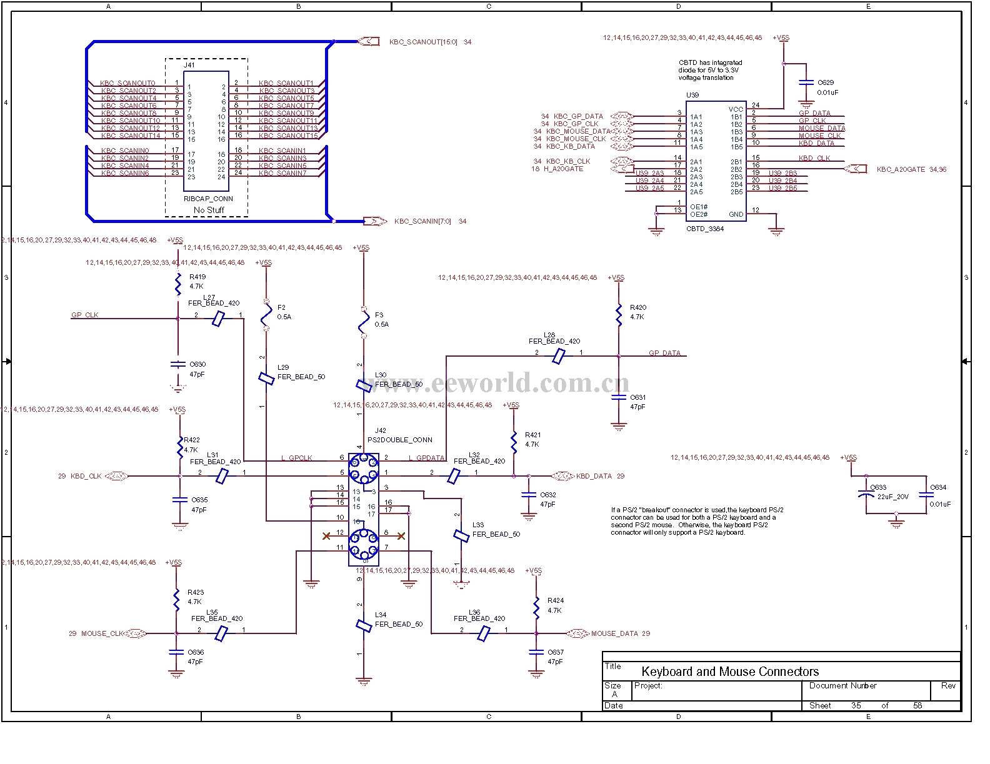Screen dimensions: 990x764
Task: Select the KBC_MOUSE_CLK signal label
Action: [x=576, y=139]
